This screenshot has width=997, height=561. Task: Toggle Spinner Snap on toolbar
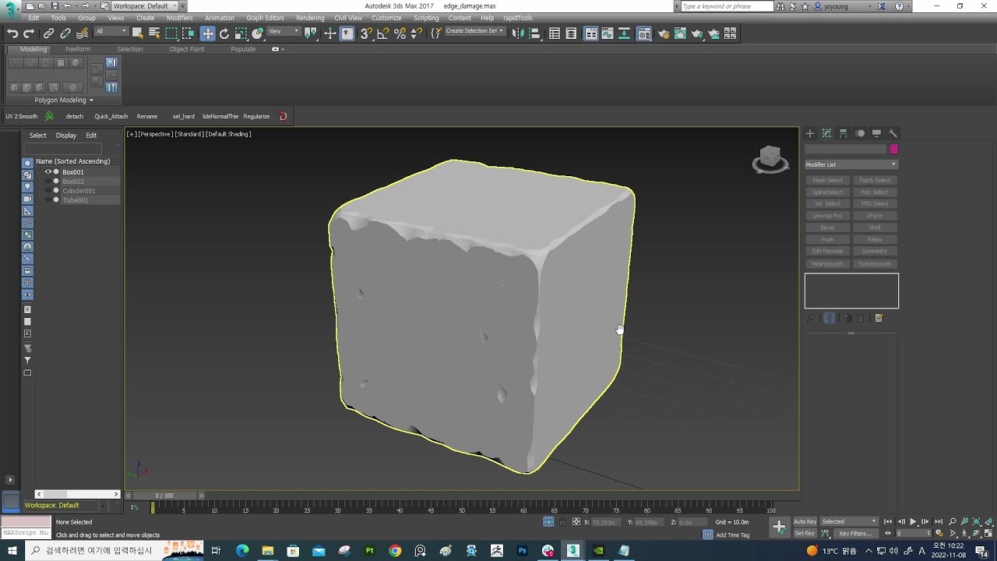click(416, 34)
